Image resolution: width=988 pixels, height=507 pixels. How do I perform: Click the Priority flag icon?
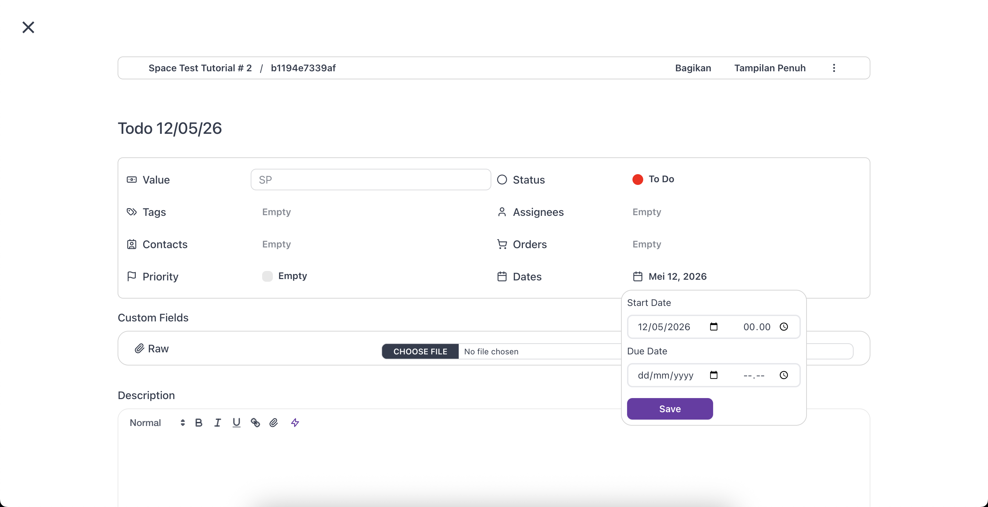131,276
